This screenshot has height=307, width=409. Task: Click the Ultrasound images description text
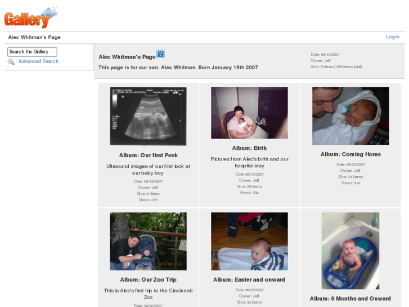148,170
